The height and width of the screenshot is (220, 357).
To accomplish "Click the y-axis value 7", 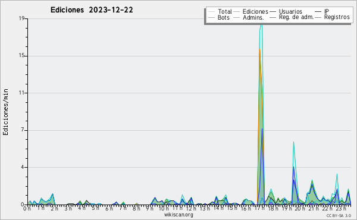I will [23, 130].
